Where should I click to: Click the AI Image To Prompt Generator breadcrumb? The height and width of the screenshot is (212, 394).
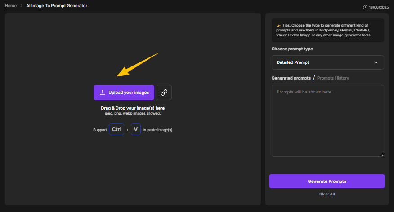tap(57, 6)
